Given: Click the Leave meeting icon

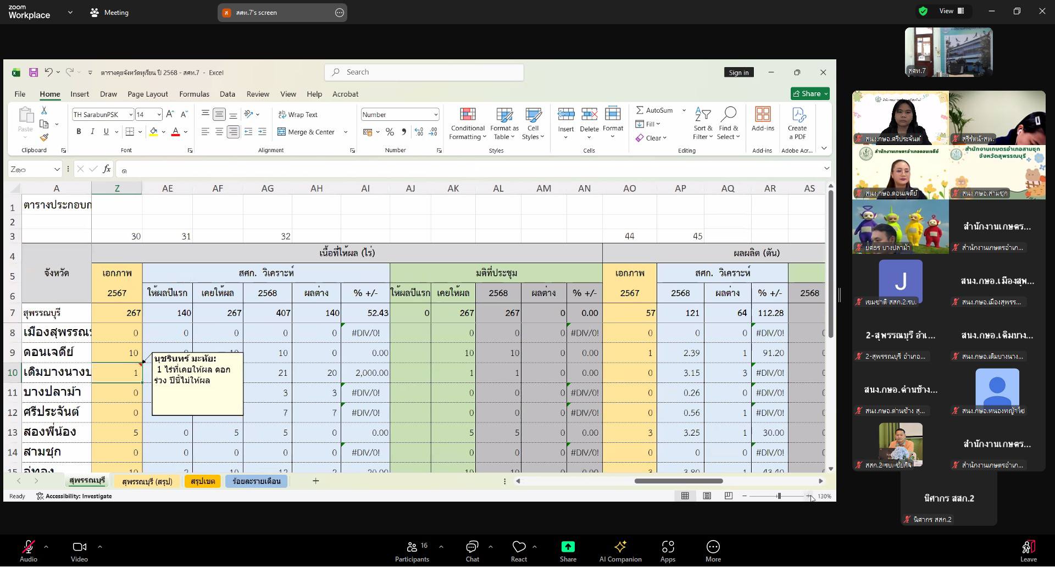Looking at the screenshot, I should pos(1028,547).
